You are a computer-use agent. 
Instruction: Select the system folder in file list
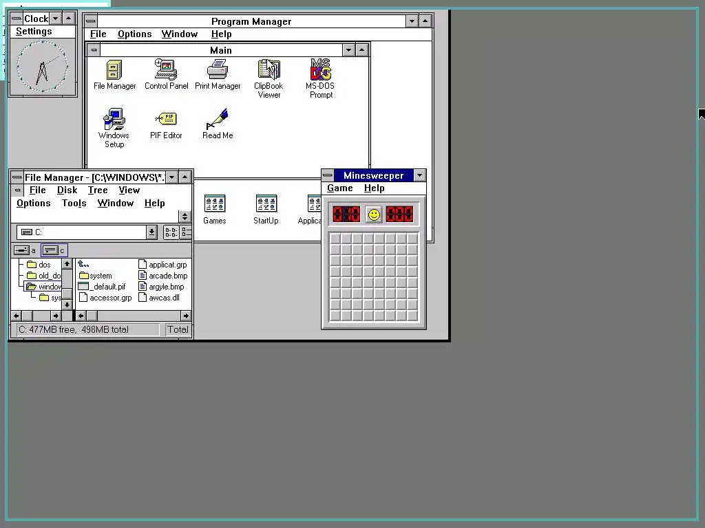click(x=95, y=276)
